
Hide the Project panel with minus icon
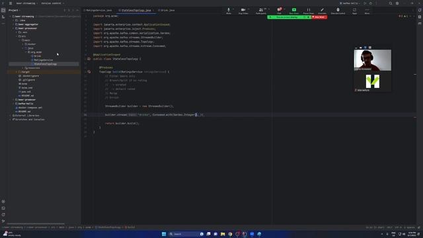(x=77, y=11)
